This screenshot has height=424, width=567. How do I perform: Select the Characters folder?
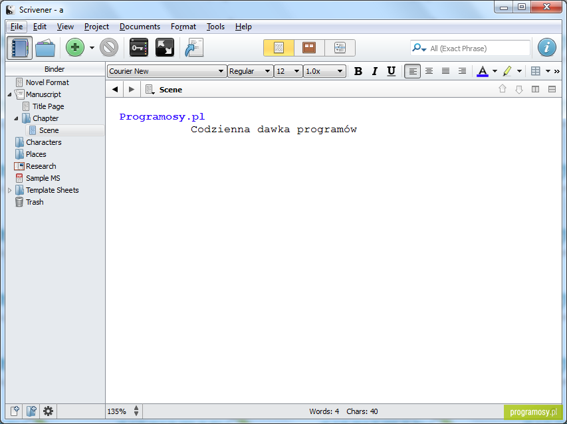pyautogui.click(x=44, y=142)
